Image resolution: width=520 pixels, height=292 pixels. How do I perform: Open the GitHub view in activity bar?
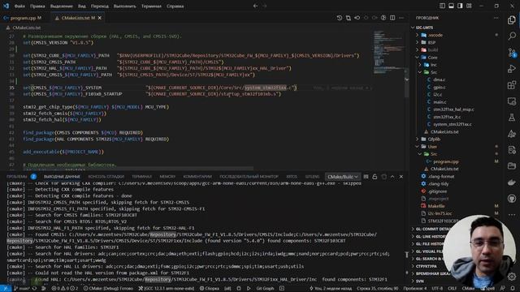512,198
